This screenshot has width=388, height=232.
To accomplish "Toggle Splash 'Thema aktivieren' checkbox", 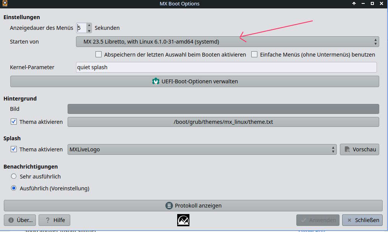I will tap(14, 149).
